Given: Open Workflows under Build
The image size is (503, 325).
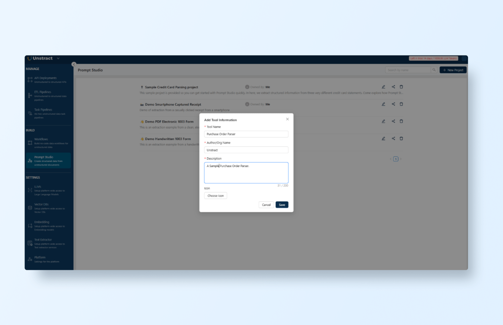Looking at the screenshot, I should pyautogui.click(x=48, y=143).
